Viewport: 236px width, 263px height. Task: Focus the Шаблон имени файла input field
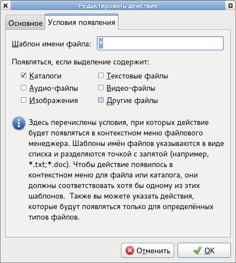point(160,43)
